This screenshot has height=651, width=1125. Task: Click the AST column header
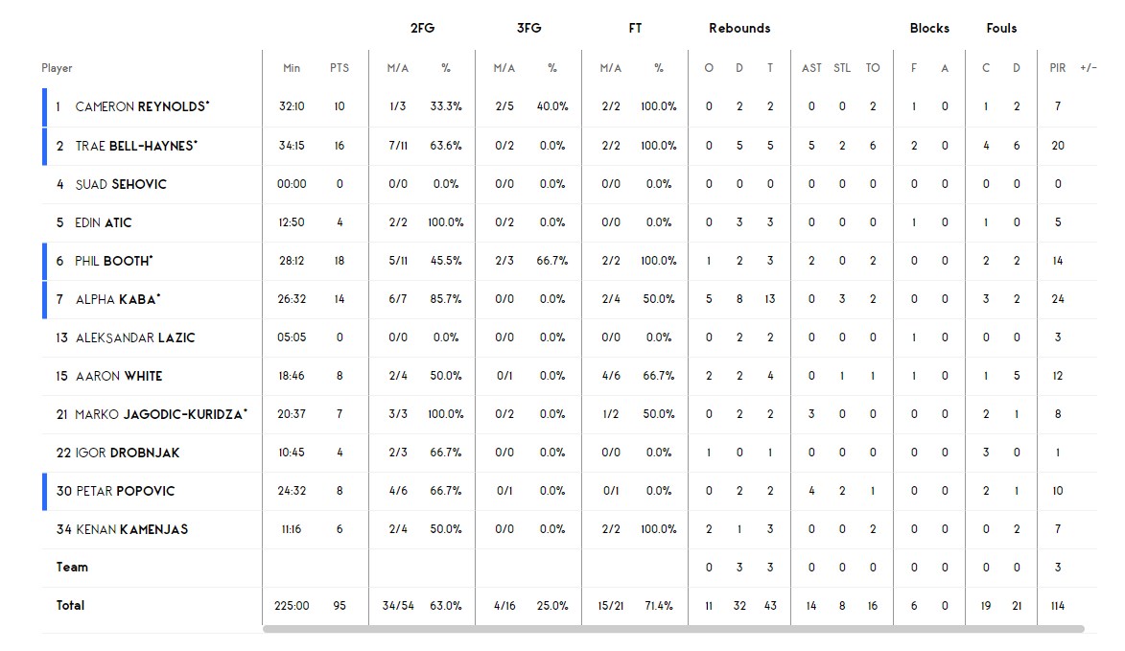click(811, 68)
